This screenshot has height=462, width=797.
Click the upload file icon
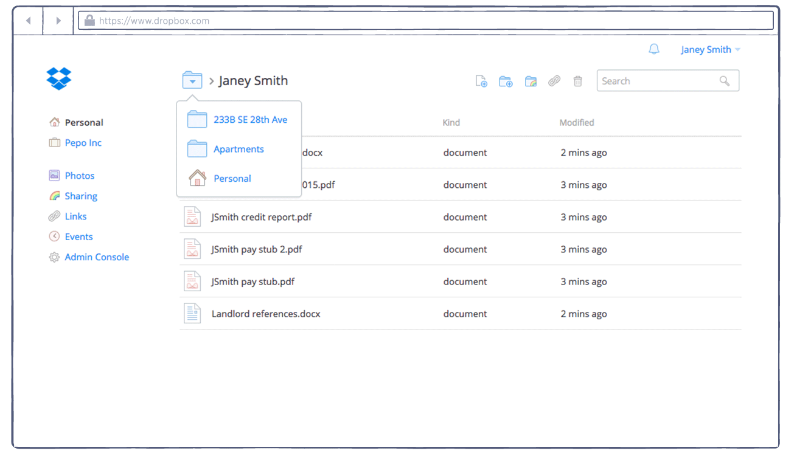(481, 81)
